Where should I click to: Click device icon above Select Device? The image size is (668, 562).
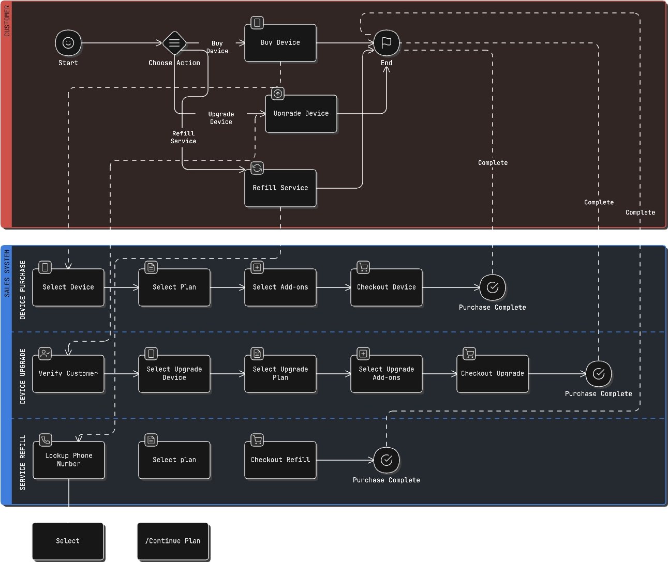coord(45,267)
